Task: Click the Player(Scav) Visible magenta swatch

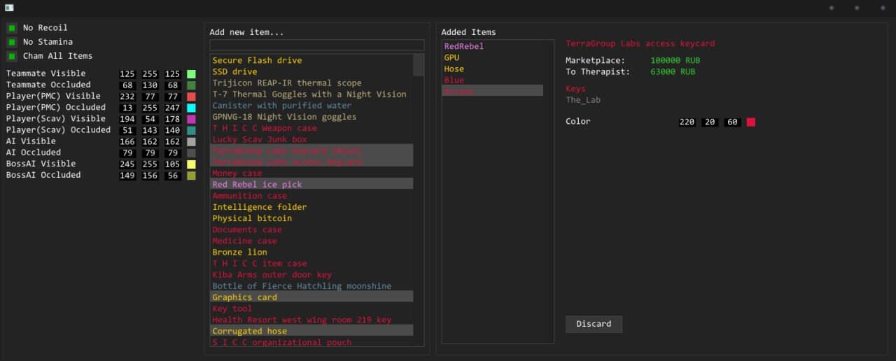Action: pos(191,119)
